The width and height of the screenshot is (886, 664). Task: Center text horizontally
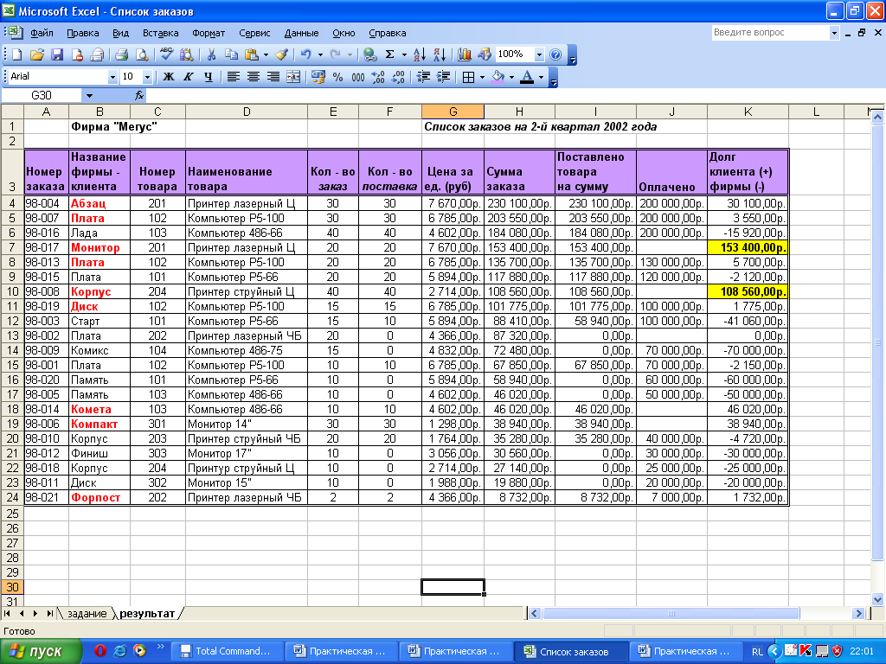pos(254,77)
